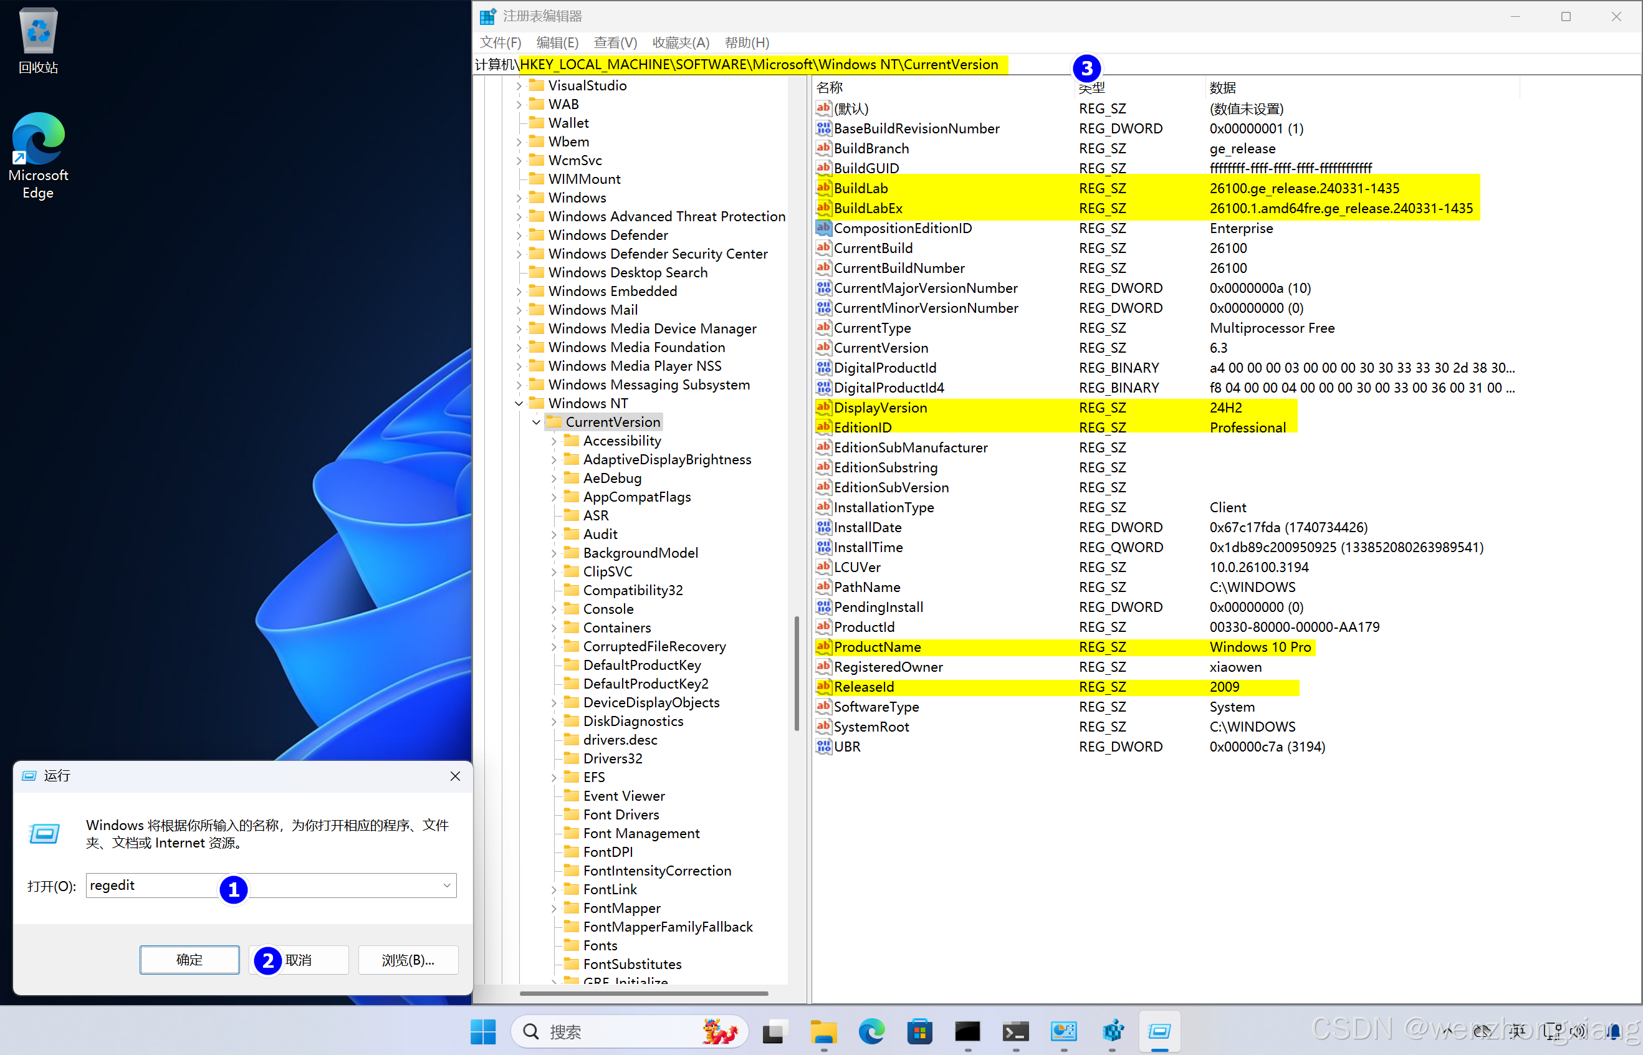Collapse the Windows NT tree node
Screen dimensions: 1643x1055
pyautogui.click(x=519, y=404)
